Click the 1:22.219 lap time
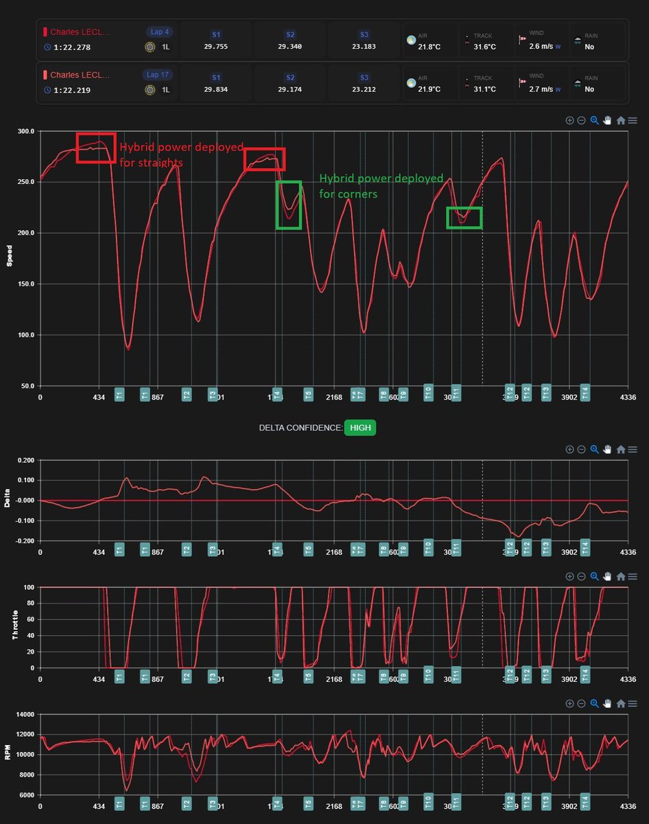Image resolution: width=649 pixels, height=824 pixels. 72,90
